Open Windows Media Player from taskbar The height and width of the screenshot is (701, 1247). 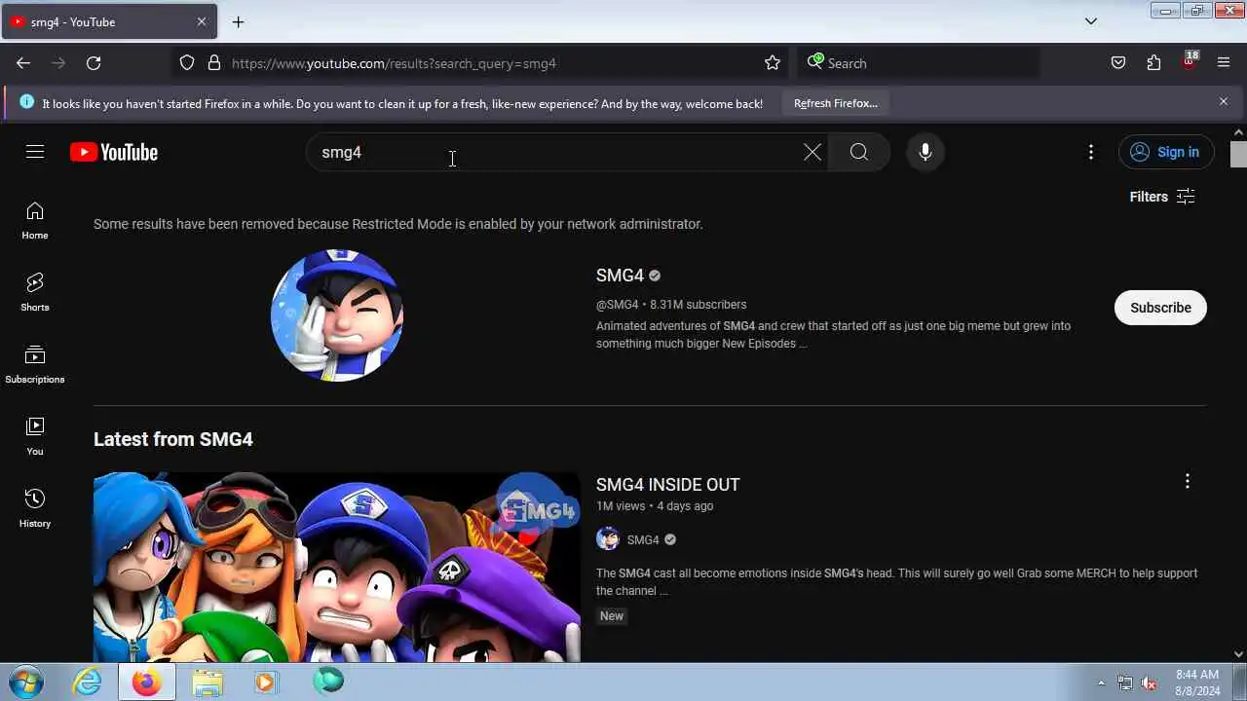[266, 682]
